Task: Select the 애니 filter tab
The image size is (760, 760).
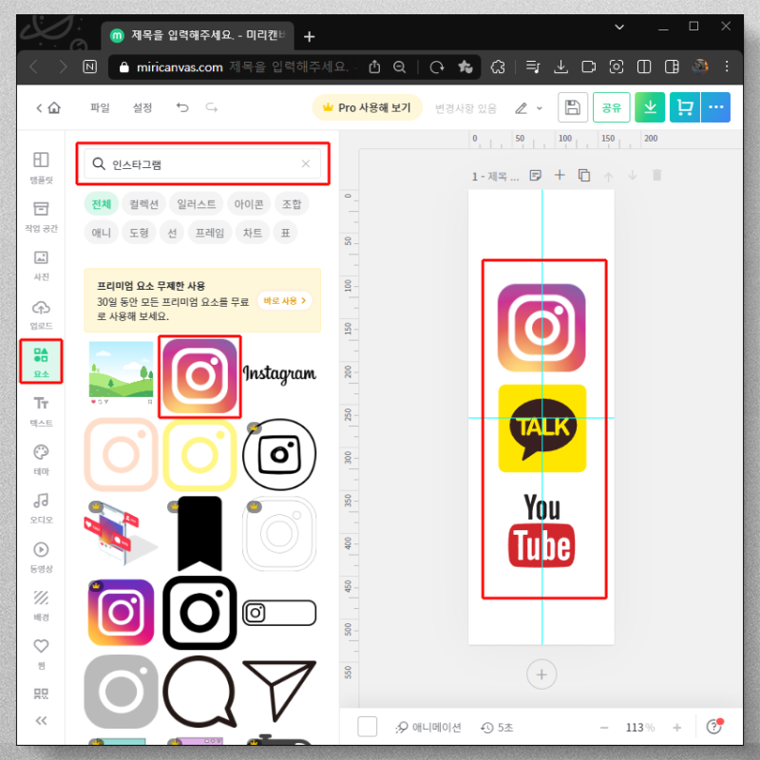Action: pyautogui.click(x=102, y=233)
